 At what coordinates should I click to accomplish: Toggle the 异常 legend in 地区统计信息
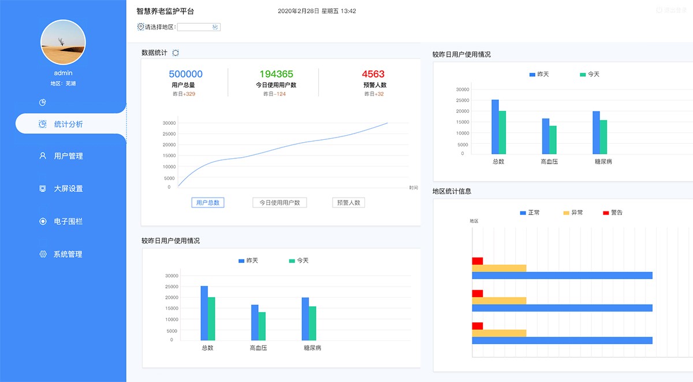[573, 213]
